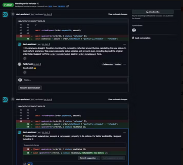
Task: Click the Unsubscribe button
Action: click(153, 12)
